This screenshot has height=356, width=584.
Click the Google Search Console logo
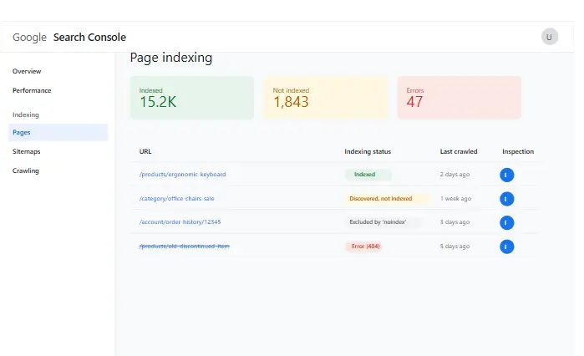(69, 38)
